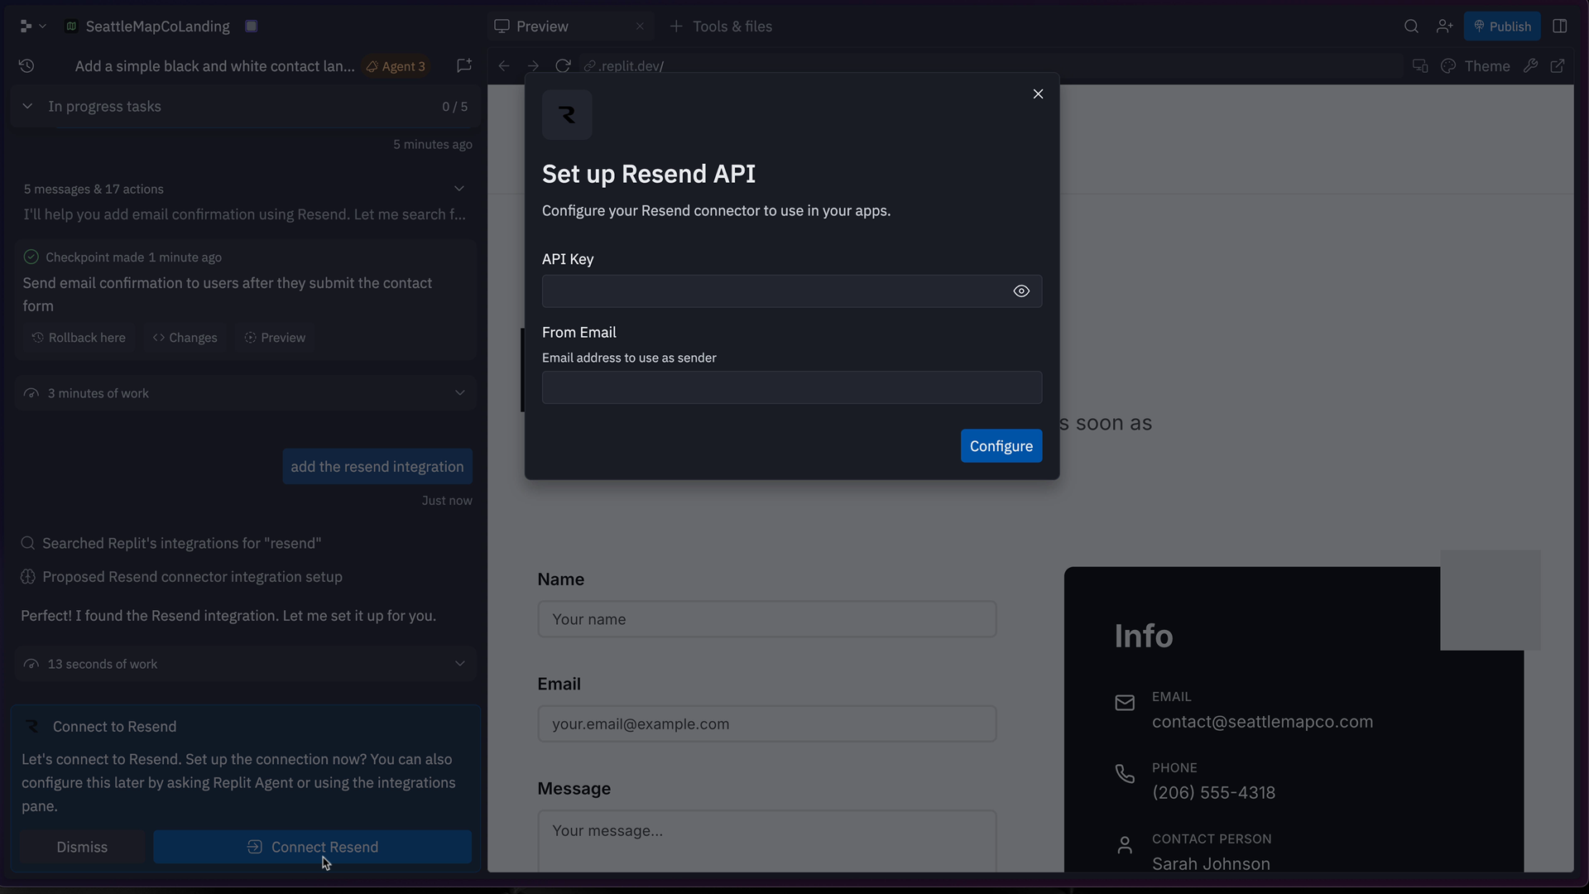Switch to the Preview tab
Screen dimensions: 1589x894
(542, 26)
